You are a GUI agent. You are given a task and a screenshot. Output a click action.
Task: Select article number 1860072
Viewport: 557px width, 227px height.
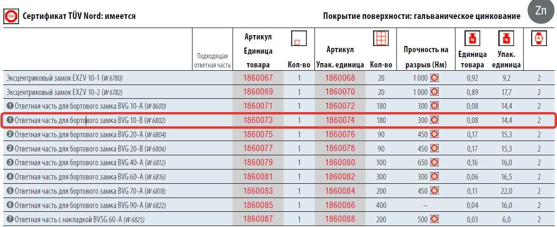click(x=340, y=106)
